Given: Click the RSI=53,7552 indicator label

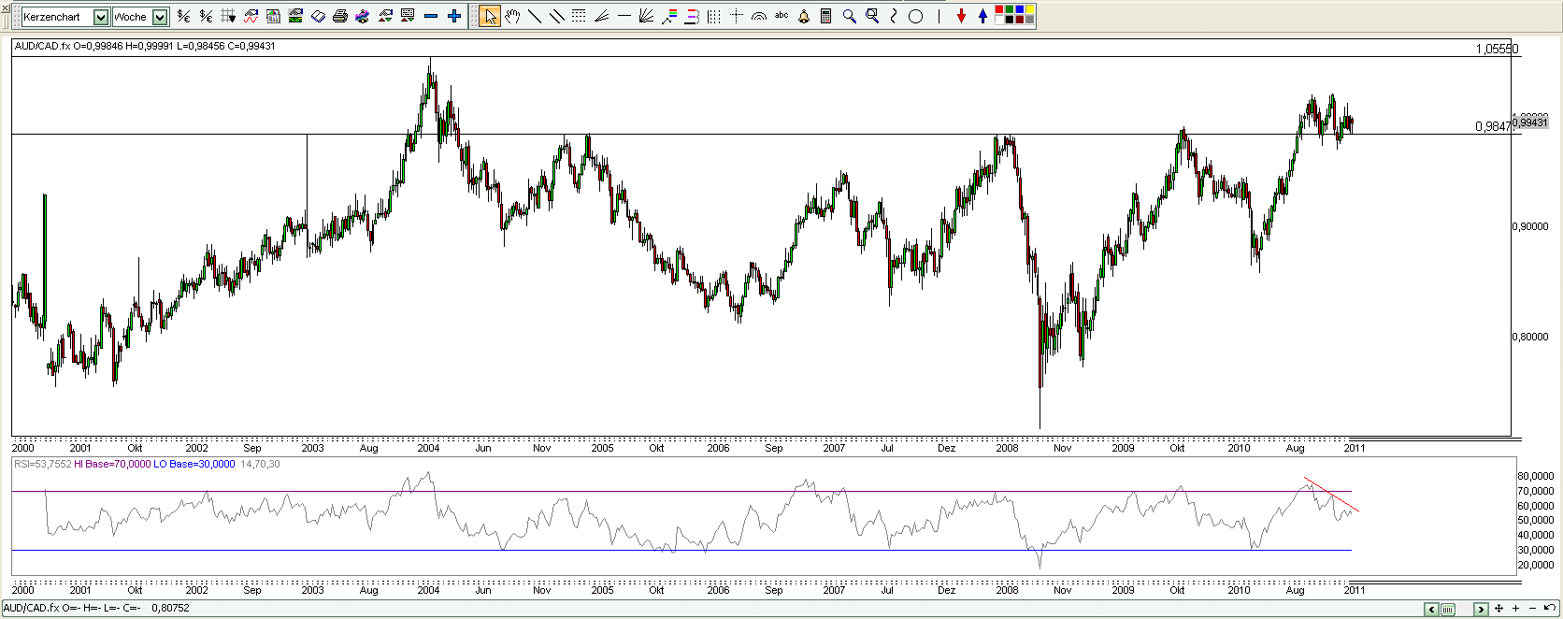Looking at the screenshot, I should [x=42, y=464].
